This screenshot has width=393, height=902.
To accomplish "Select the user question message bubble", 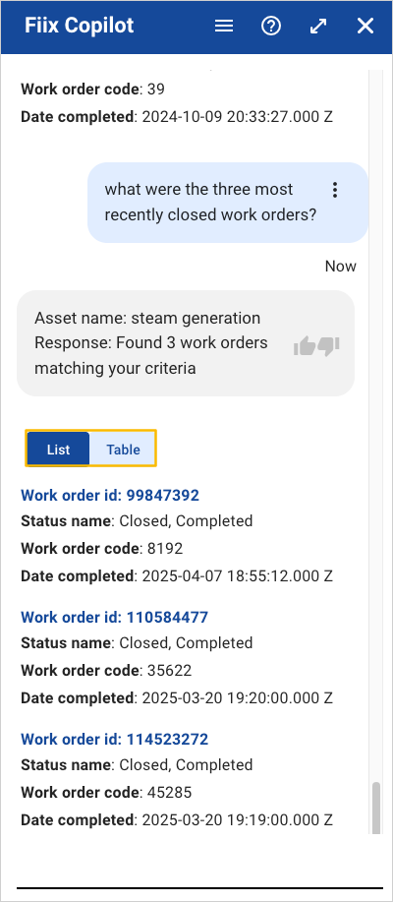I will [228, 203].
